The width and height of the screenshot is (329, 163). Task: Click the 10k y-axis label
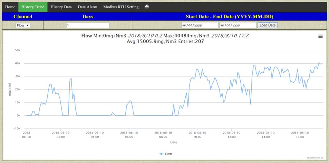coord(18,102)
